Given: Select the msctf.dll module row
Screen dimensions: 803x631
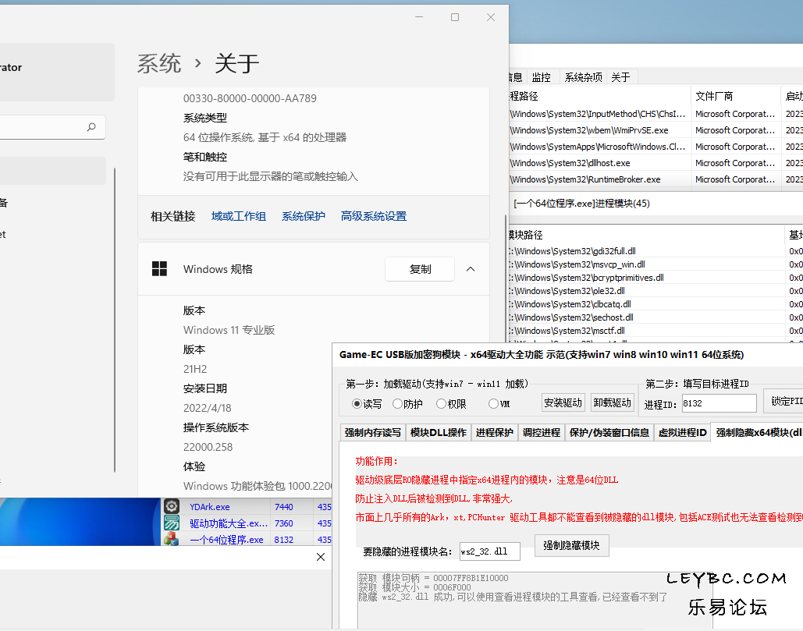Looking at the screenshot, I should click(x=656, y=331).
